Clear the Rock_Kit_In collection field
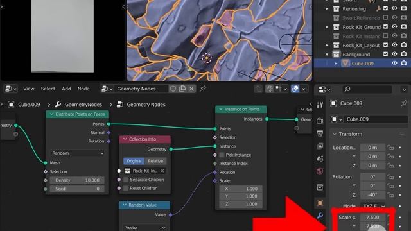The width and height of the screenshot is (411, 231). [162, 171]
